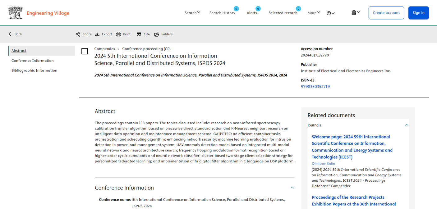Click the Related documents heading
Viewport: 437px width, 209px height.
(331, 115)
